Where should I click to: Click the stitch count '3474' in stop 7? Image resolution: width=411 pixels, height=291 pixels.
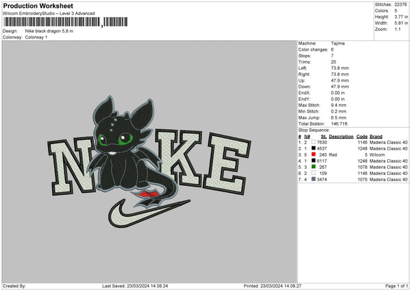tap(322, 179)
